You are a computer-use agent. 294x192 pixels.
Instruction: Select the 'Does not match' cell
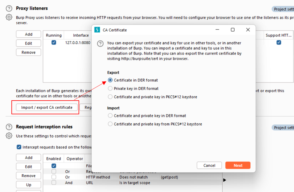click(133, 177)
